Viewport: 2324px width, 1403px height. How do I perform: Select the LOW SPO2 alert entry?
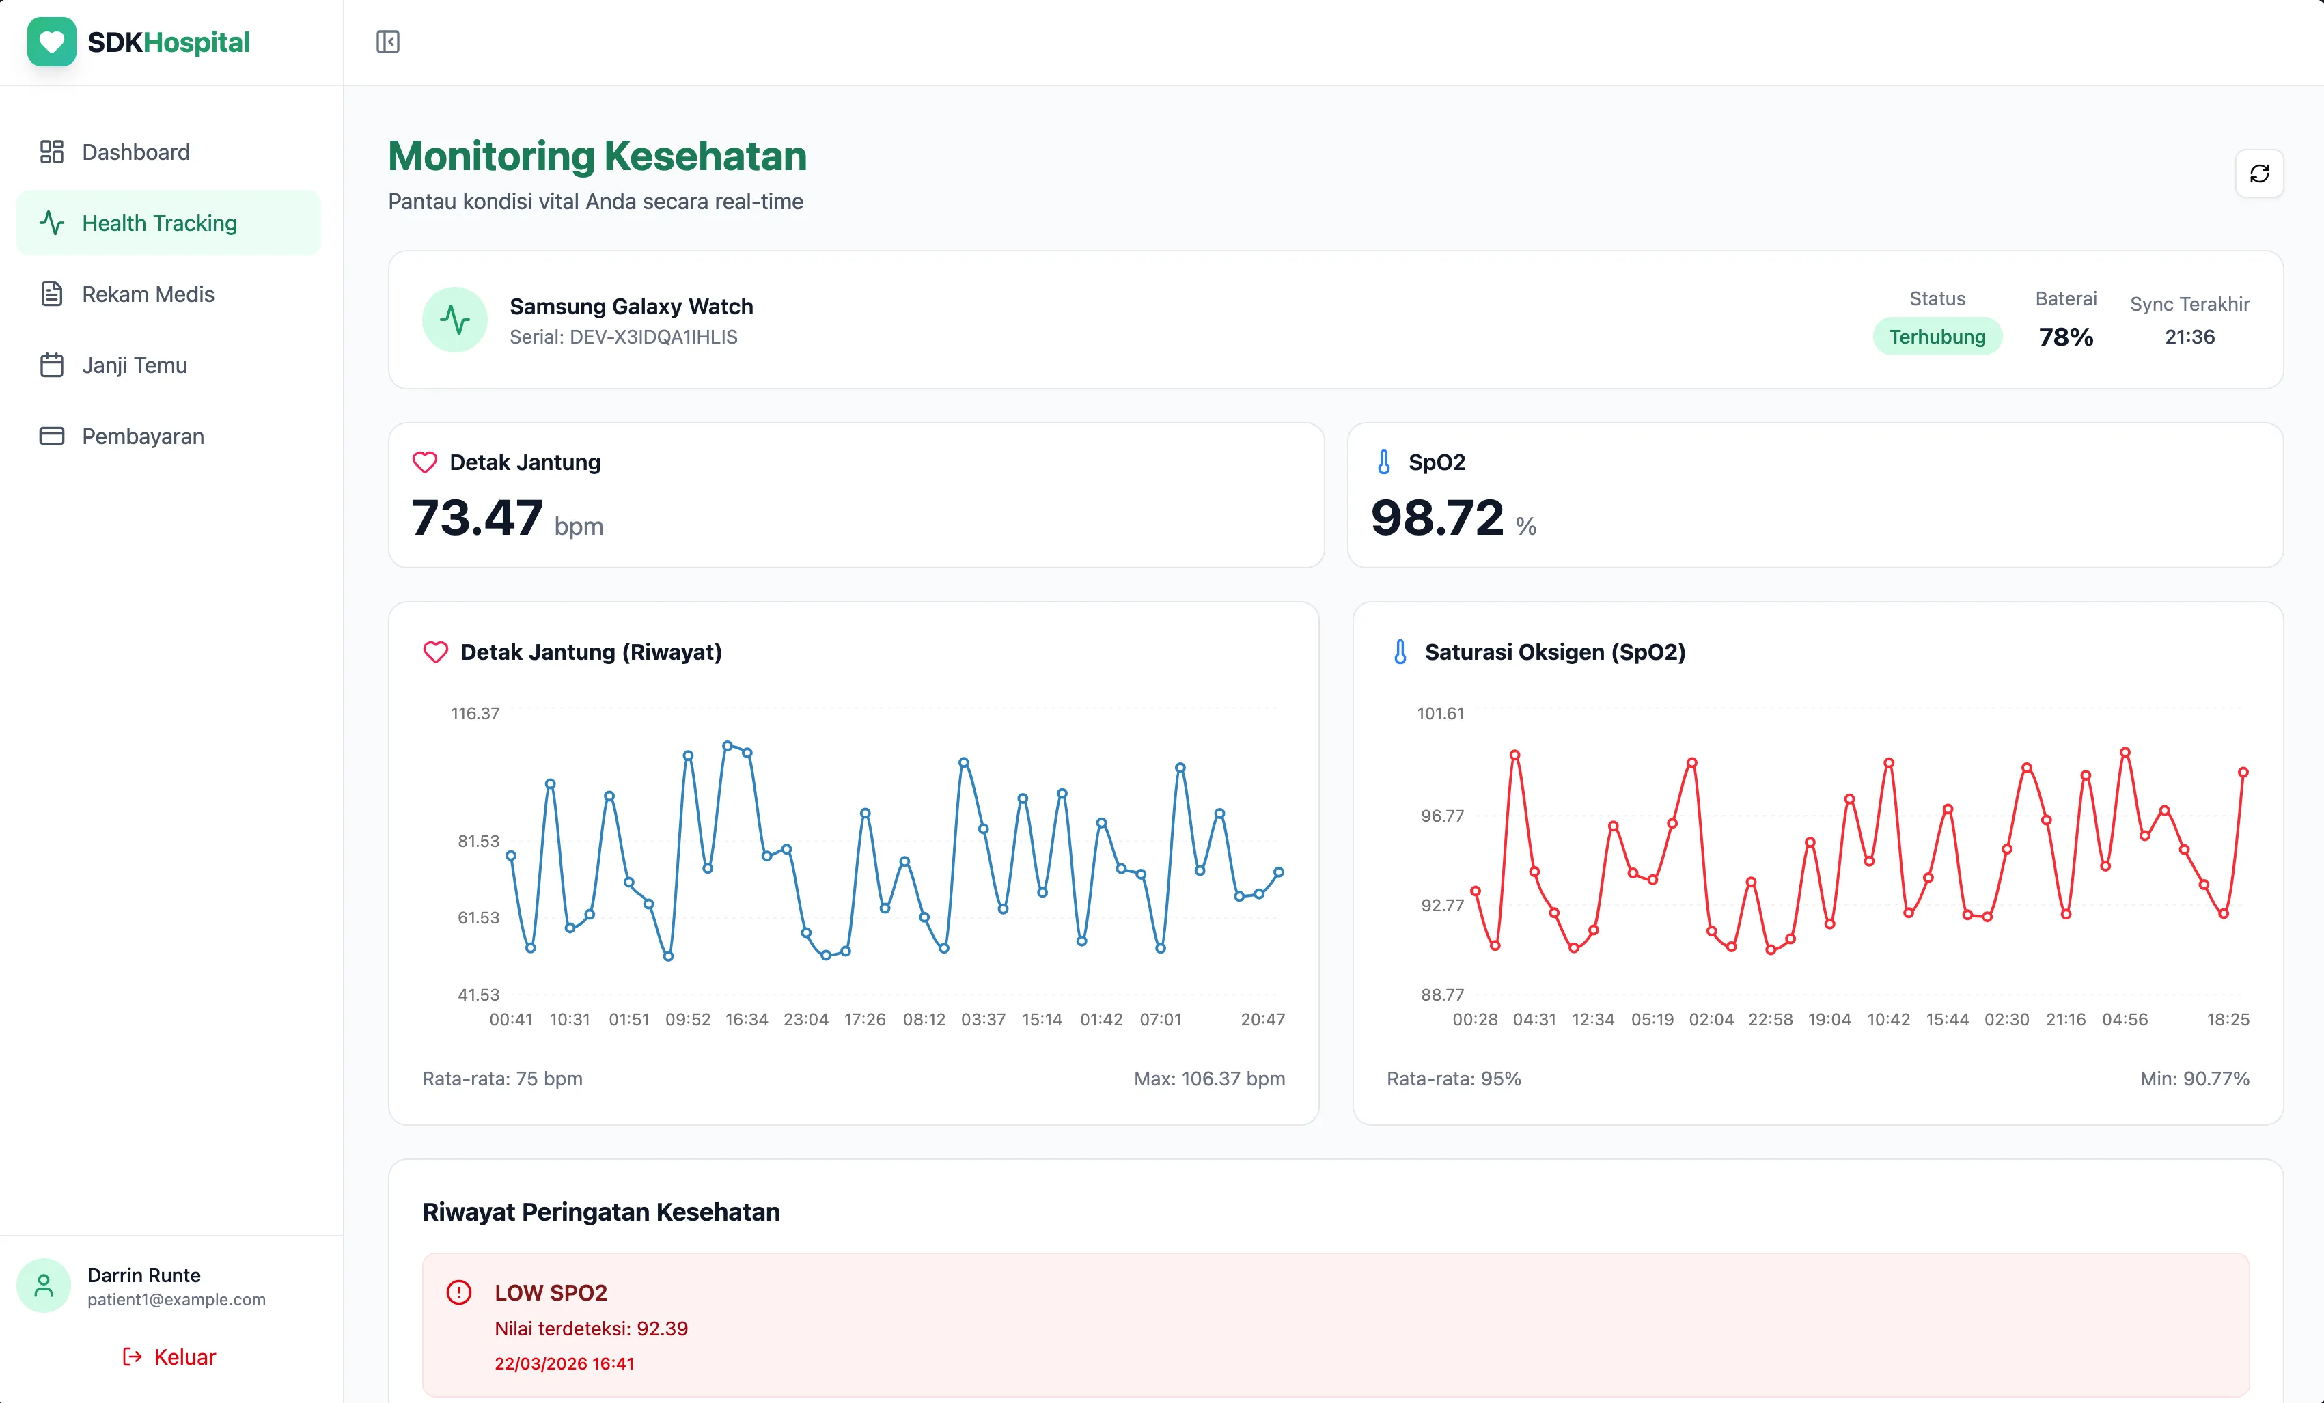[x=1335, y=1324]
